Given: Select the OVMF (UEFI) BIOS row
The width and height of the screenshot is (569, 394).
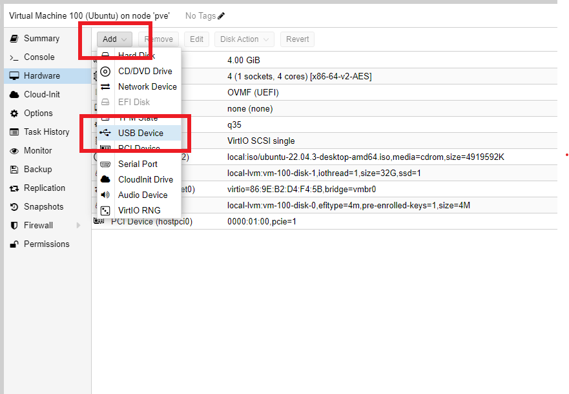Looking at the screenshot, I should pos(324,92).
